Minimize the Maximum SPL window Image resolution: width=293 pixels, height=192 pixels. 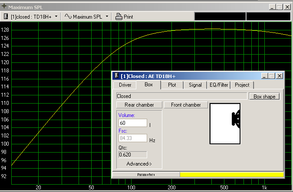click(272, 7)
